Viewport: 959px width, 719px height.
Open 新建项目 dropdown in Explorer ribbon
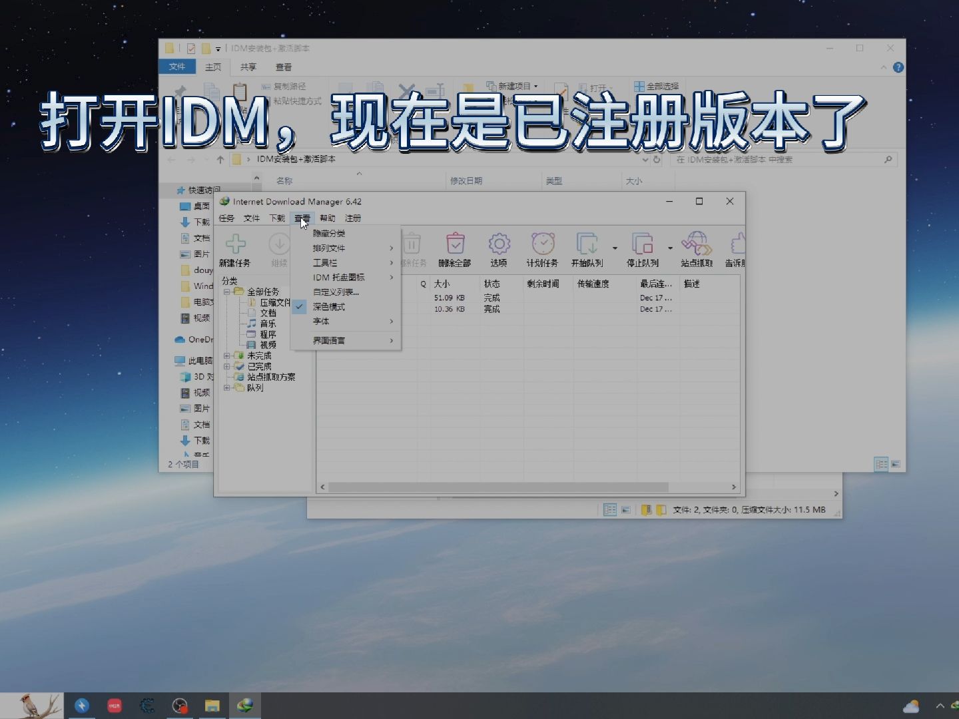(x=512, y=86)
